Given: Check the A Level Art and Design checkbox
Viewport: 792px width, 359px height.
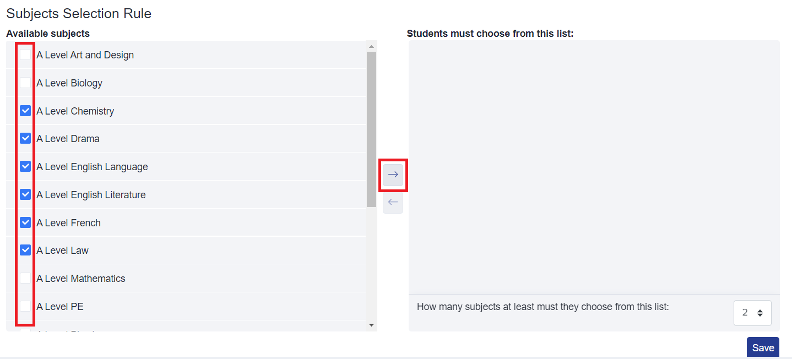Looking at the screenshot, I should pyautogui.click(x=25, y=55).
